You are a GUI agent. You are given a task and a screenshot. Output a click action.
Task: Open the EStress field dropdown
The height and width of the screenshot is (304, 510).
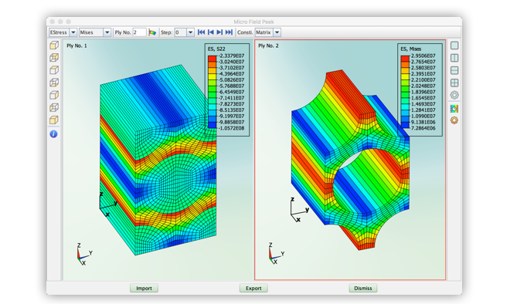pos(63,32)
